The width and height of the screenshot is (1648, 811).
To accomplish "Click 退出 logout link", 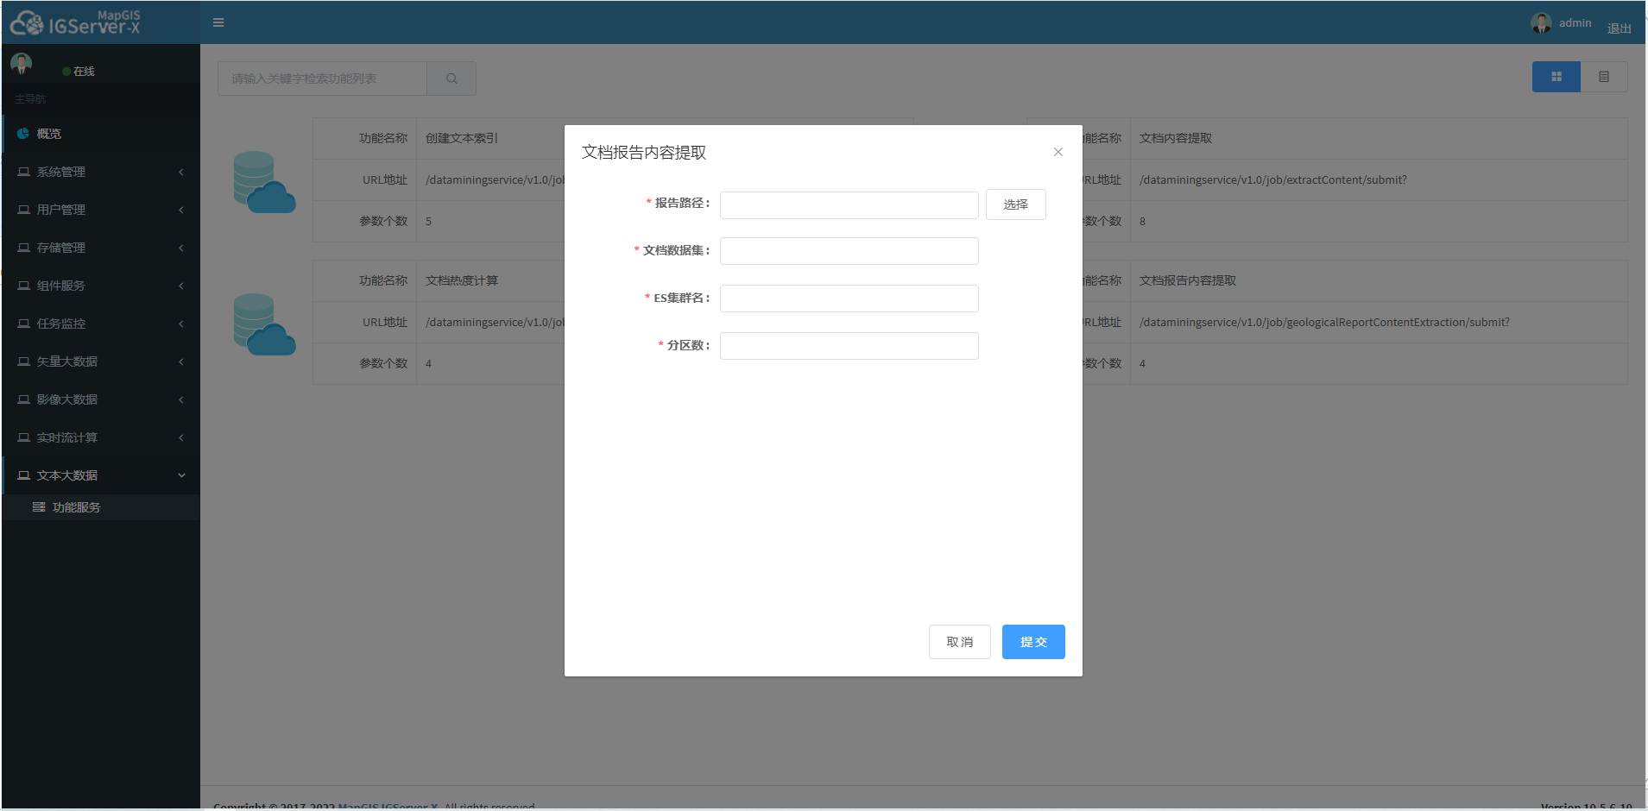I will tap(1619, 28).
